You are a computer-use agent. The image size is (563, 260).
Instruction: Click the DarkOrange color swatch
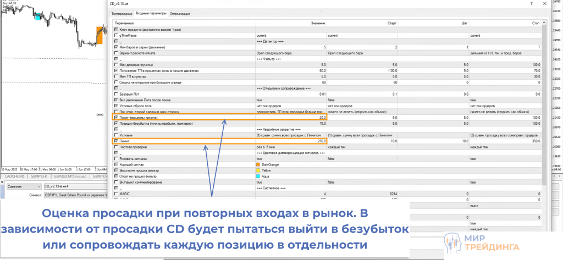258,164
